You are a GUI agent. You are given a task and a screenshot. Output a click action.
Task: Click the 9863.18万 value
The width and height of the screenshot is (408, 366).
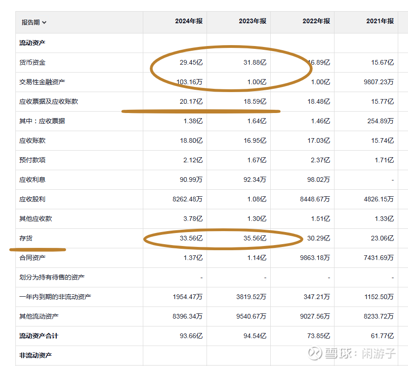point(315,258)
